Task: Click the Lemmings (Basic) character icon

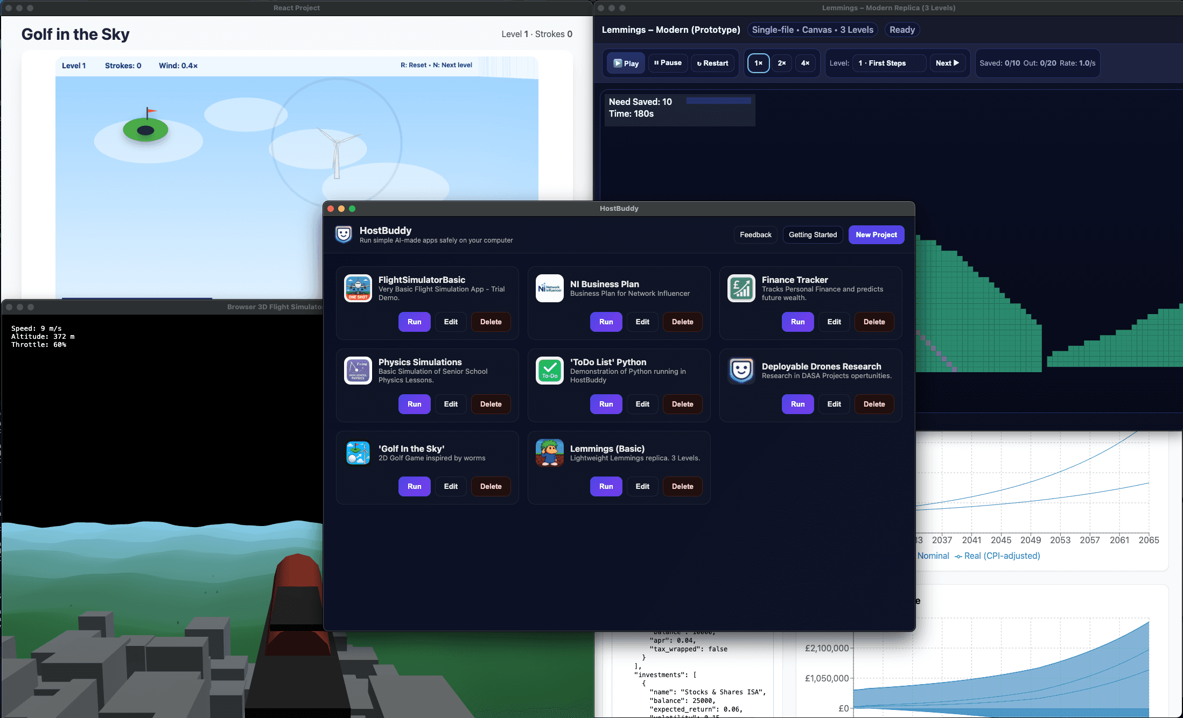Action: [x=550, y=453]
